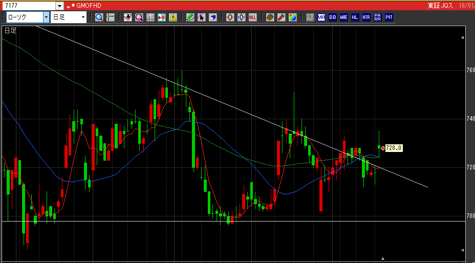Open the wrench settings icon
This screenshot has width=475, height=263.
[x=281, y=17]
